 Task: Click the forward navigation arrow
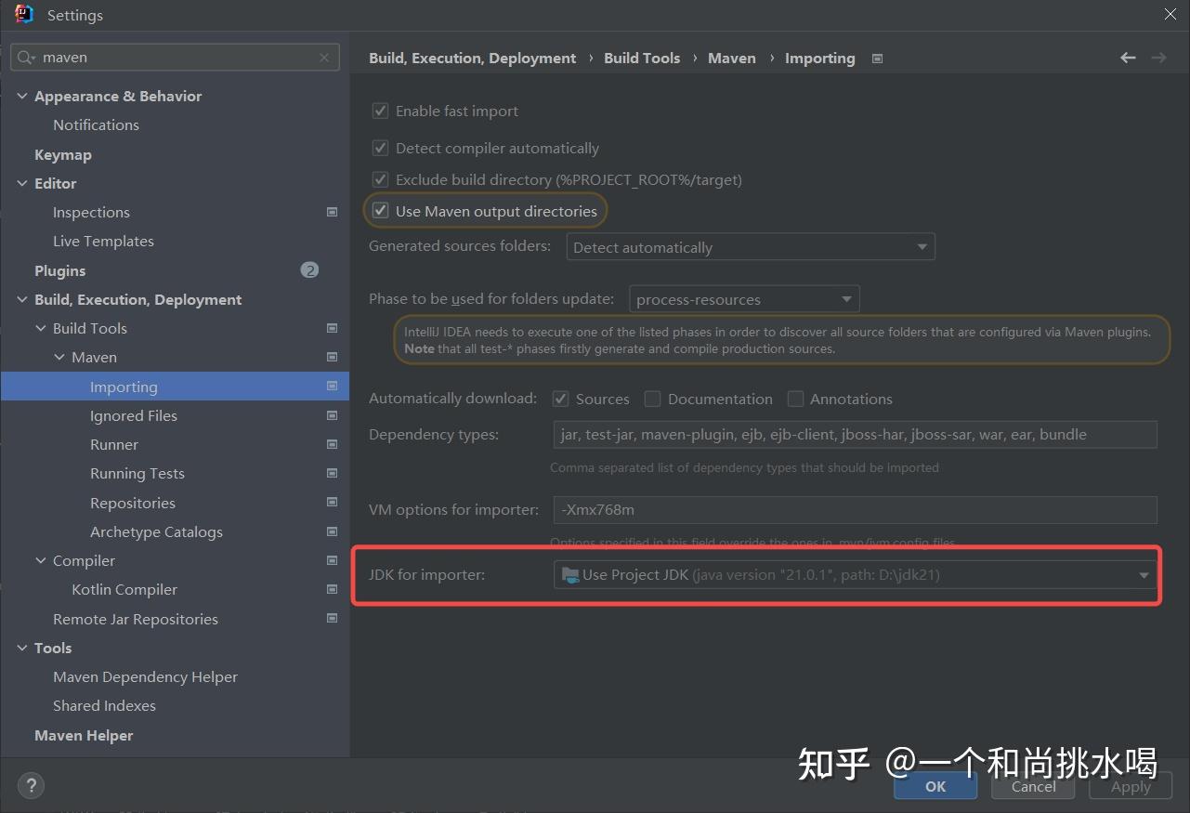point(1158,58)
